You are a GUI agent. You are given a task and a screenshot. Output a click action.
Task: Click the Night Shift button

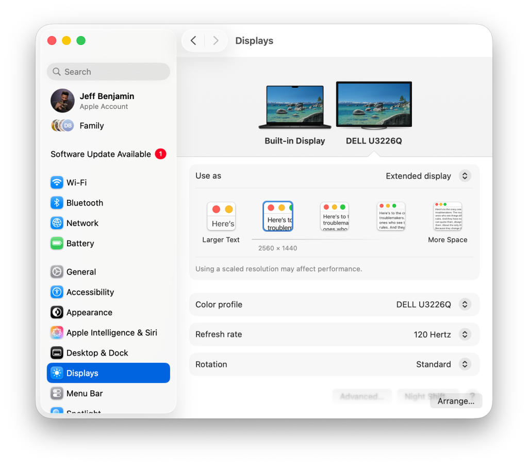tap(425, 396)
